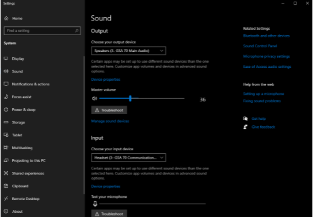Click the Storage drive icon
The image size is (313, 217).
tap(6, 122)
